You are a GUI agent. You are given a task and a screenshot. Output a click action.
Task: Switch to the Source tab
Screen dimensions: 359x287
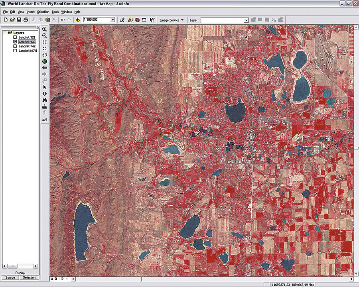[10, 277]
